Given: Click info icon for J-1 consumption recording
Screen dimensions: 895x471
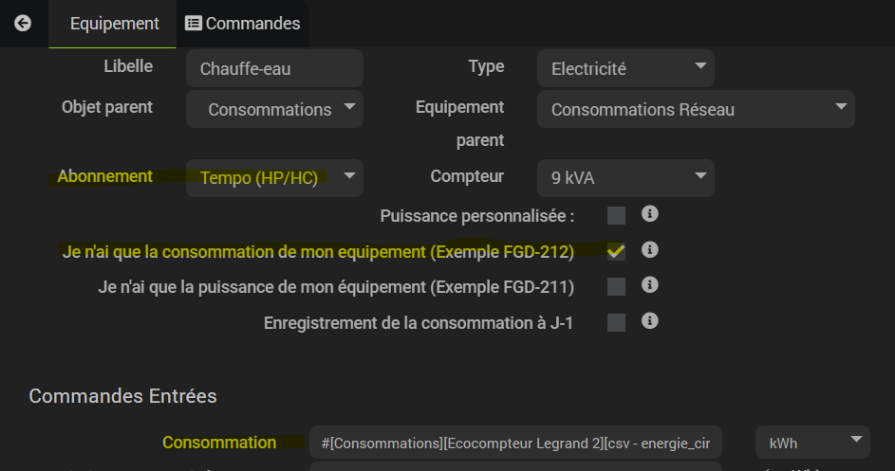Looking at the screenshot, I should coord(650,321).
